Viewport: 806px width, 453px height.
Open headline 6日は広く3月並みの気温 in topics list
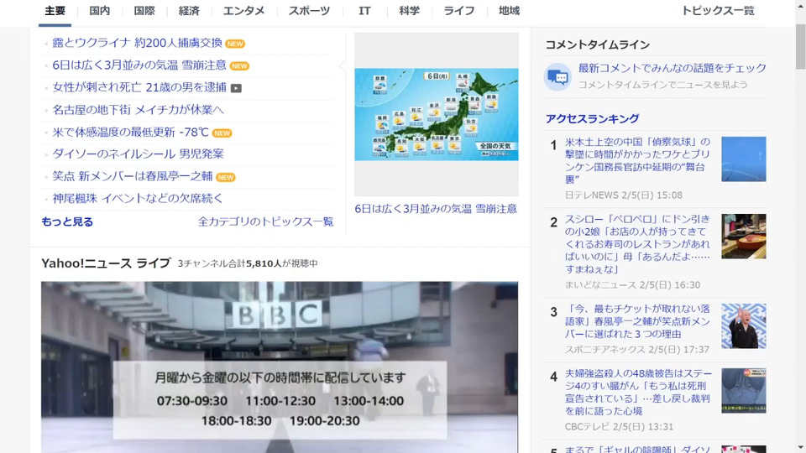click(x=139, y=65)
